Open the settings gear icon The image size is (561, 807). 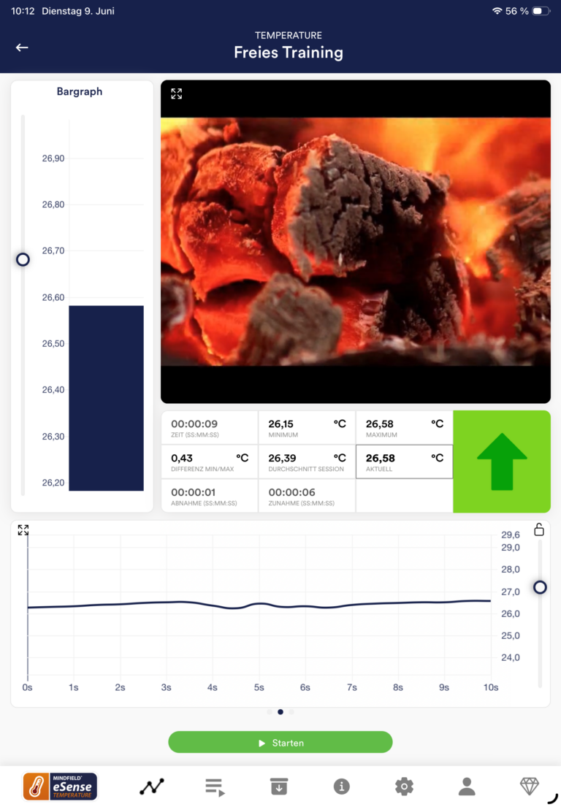coord(404,787)
